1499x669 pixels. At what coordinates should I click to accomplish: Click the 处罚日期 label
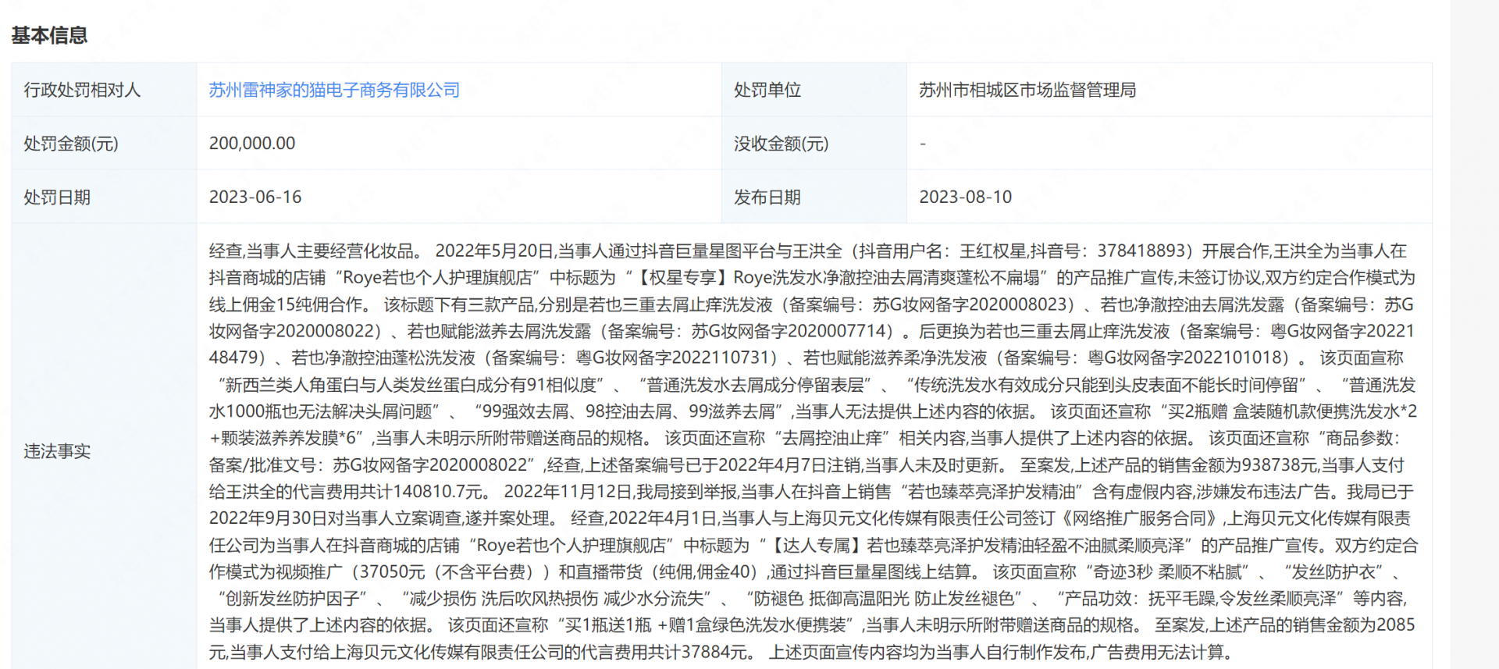tap(57, 197)
